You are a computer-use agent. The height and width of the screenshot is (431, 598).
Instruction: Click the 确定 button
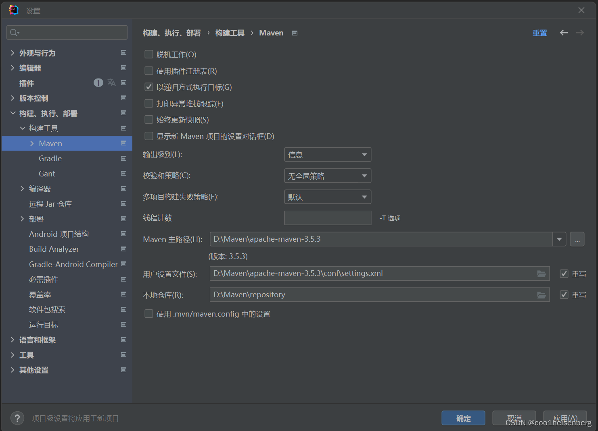pyautogui.click(x=463, y=418)
